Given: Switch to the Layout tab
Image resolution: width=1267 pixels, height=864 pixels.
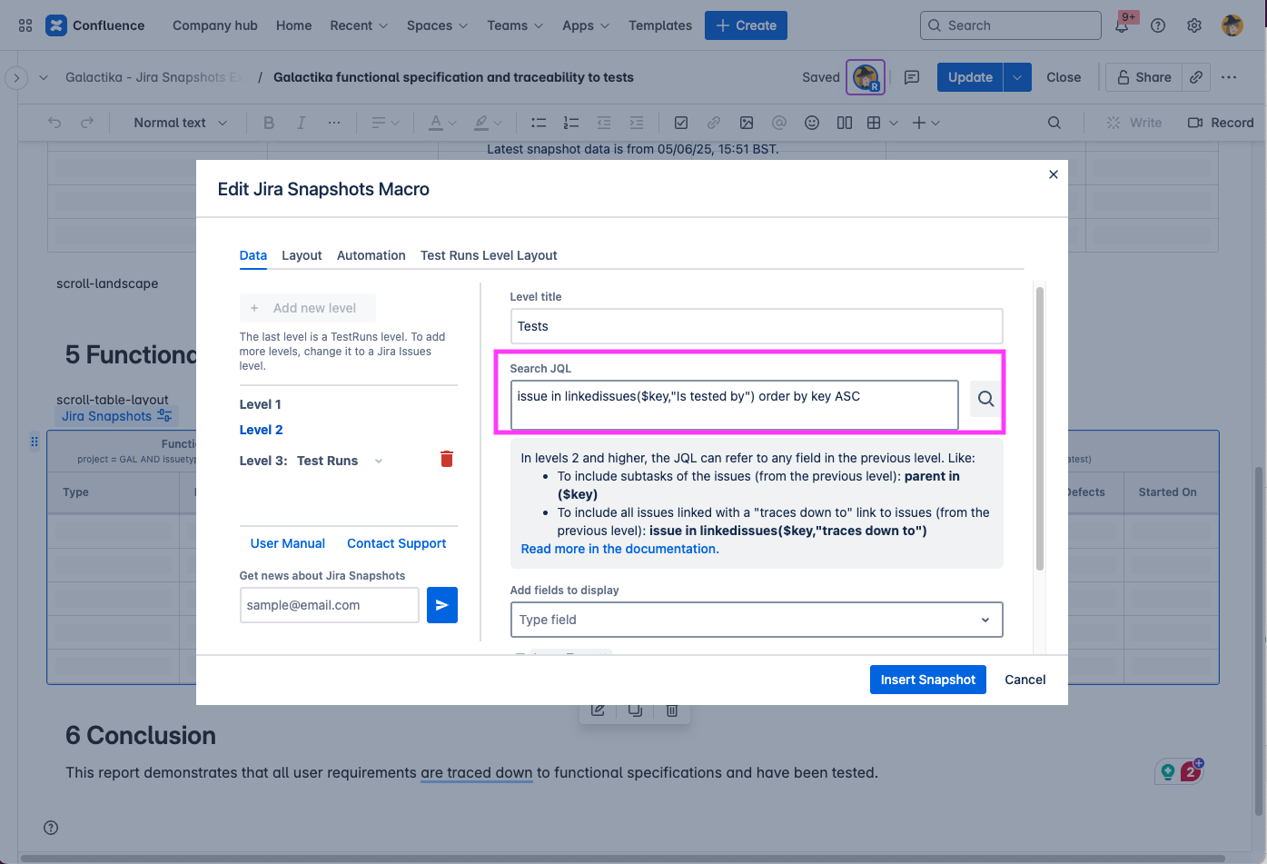Looking at the screenshot, I should point(302,255).
